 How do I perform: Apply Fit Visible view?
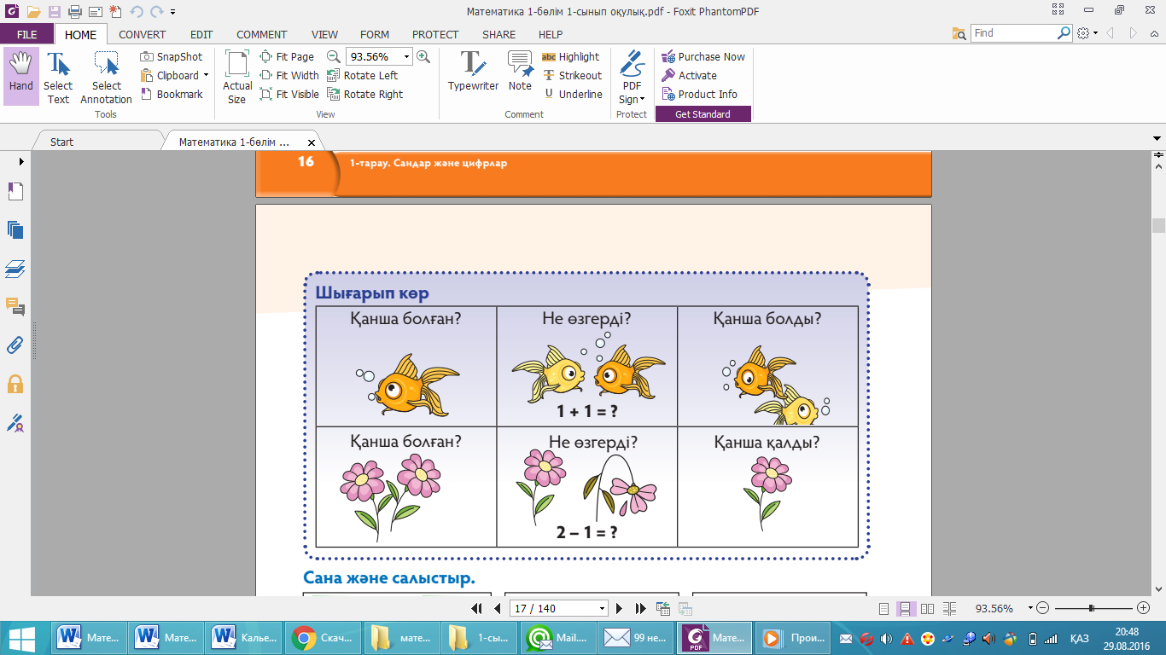pyautogui.click(x=289, y=94)
